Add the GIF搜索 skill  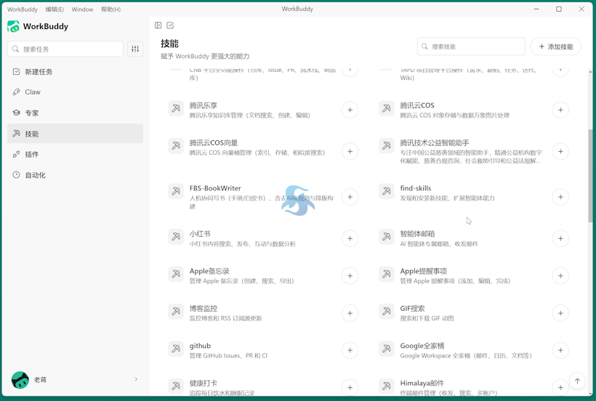tap(560, 313)
